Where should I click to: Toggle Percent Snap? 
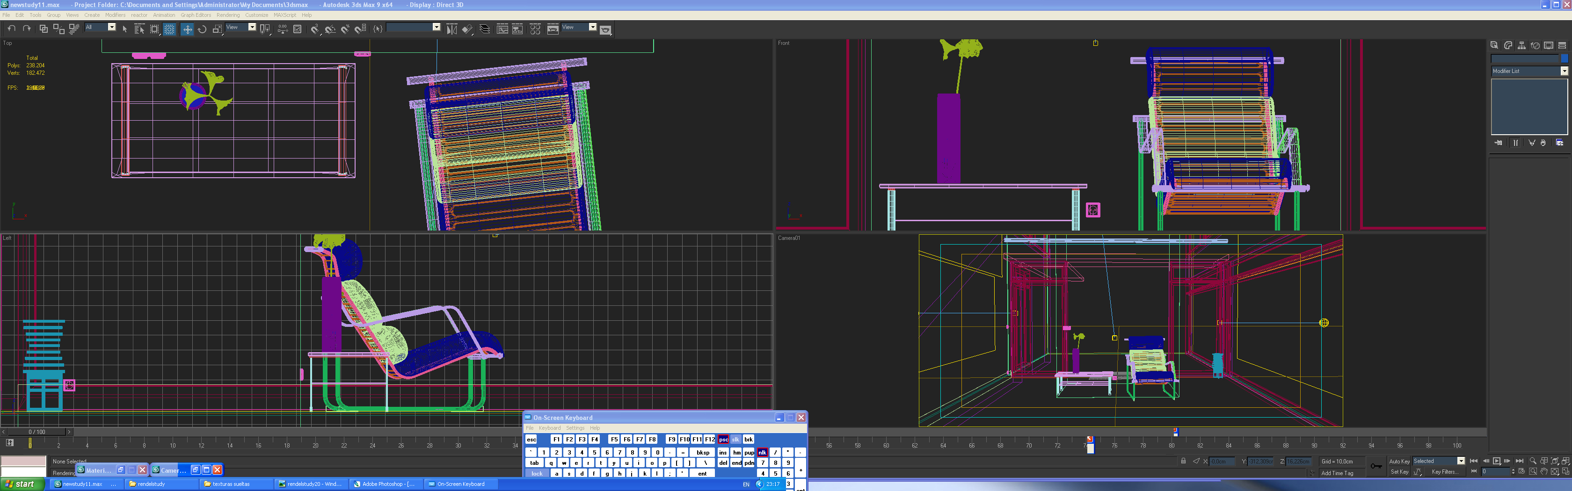coord(345,29)
